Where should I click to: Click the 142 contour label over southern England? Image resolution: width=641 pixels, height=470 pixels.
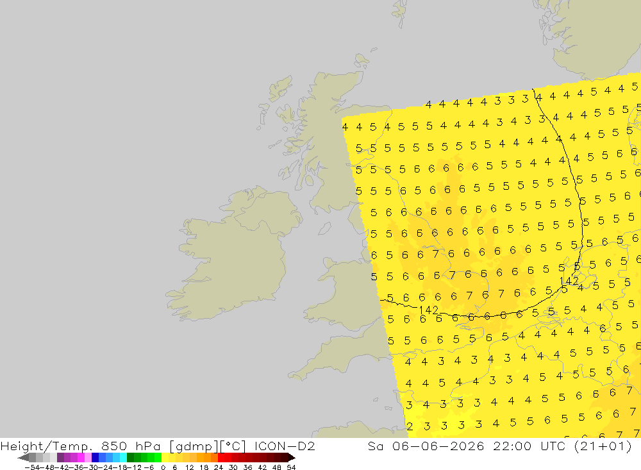pos(428,310)
